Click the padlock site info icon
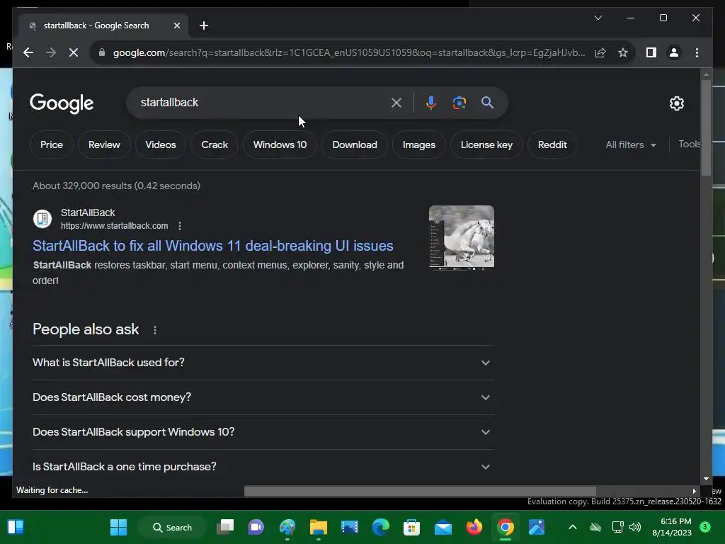The image size is (725, 544). (102, 52)
